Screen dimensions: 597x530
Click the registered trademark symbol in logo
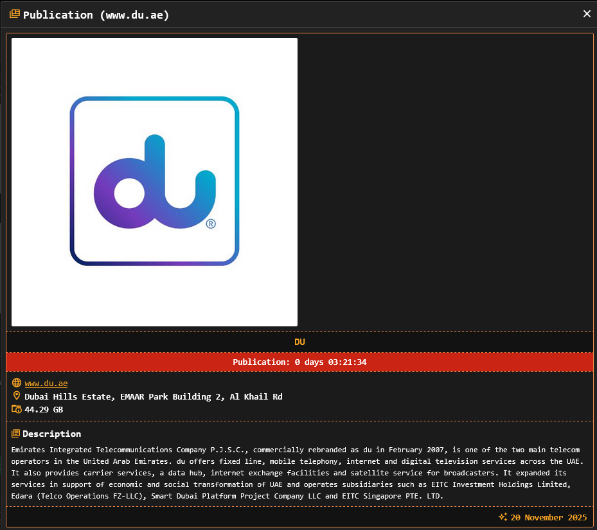coord(211,224)
